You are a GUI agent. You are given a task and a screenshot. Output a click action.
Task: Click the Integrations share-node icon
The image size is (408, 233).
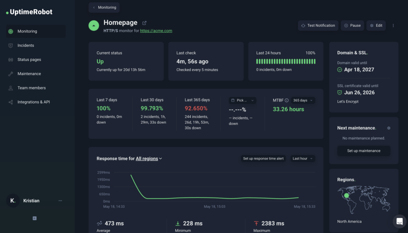[11, 102]
